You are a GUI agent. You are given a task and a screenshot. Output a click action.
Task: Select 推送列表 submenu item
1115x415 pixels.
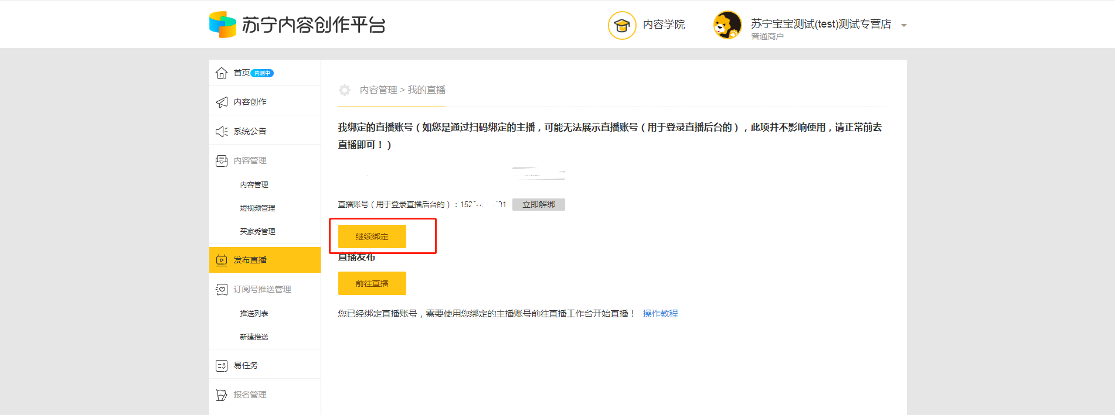pyautogui.click(x=254, y=314)
